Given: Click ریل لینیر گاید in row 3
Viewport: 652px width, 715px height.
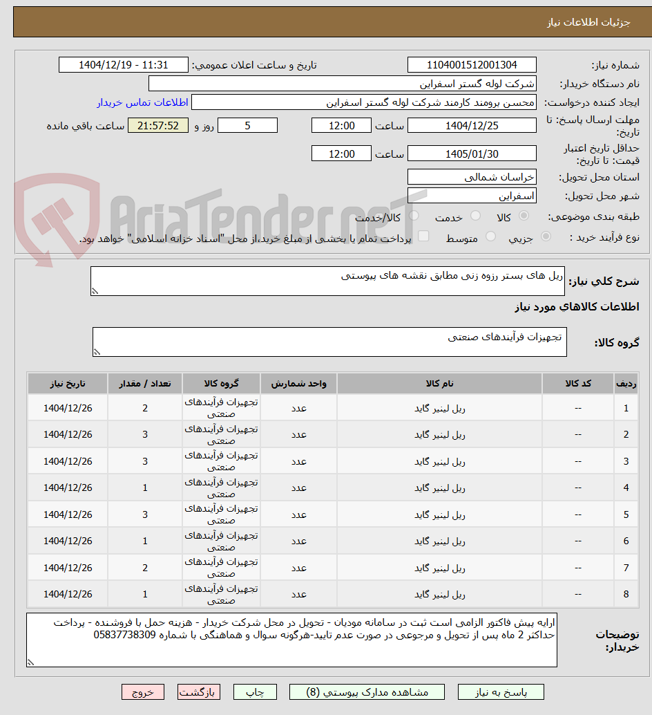Looking at the screenshot, I should pyautogui.click(x=439, y=462).
